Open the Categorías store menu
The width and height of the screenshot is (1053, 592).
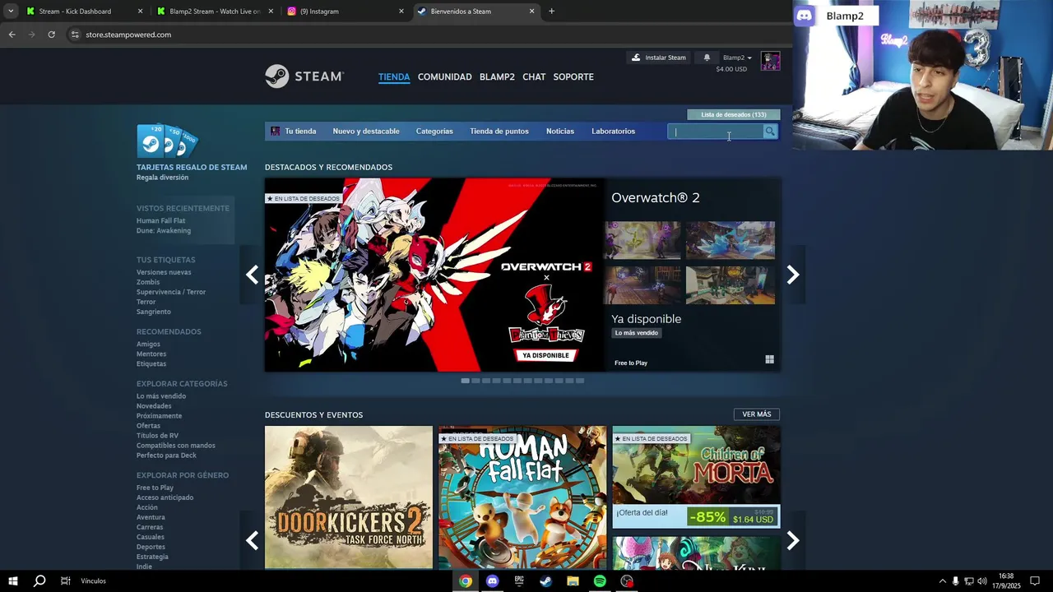(434, 132)
